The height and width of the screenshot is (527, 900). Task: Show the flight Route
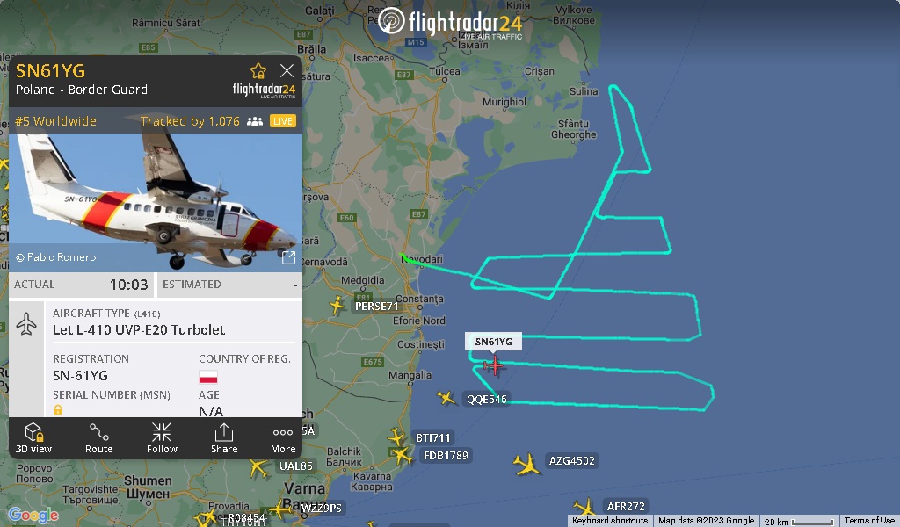98,438
